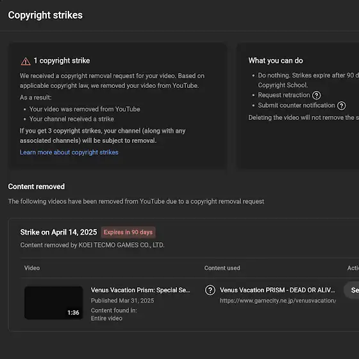Click the Content found in: label
This screenshot has height=359, width=359.
114,310
